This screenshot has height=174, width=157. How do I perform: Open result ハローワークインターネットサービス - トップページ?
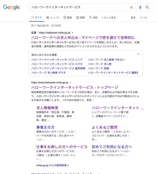point(75,87)
